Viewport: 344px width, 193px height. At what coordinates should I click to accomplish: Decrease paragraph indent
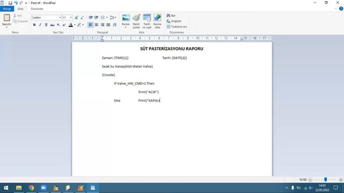point(91,18)
